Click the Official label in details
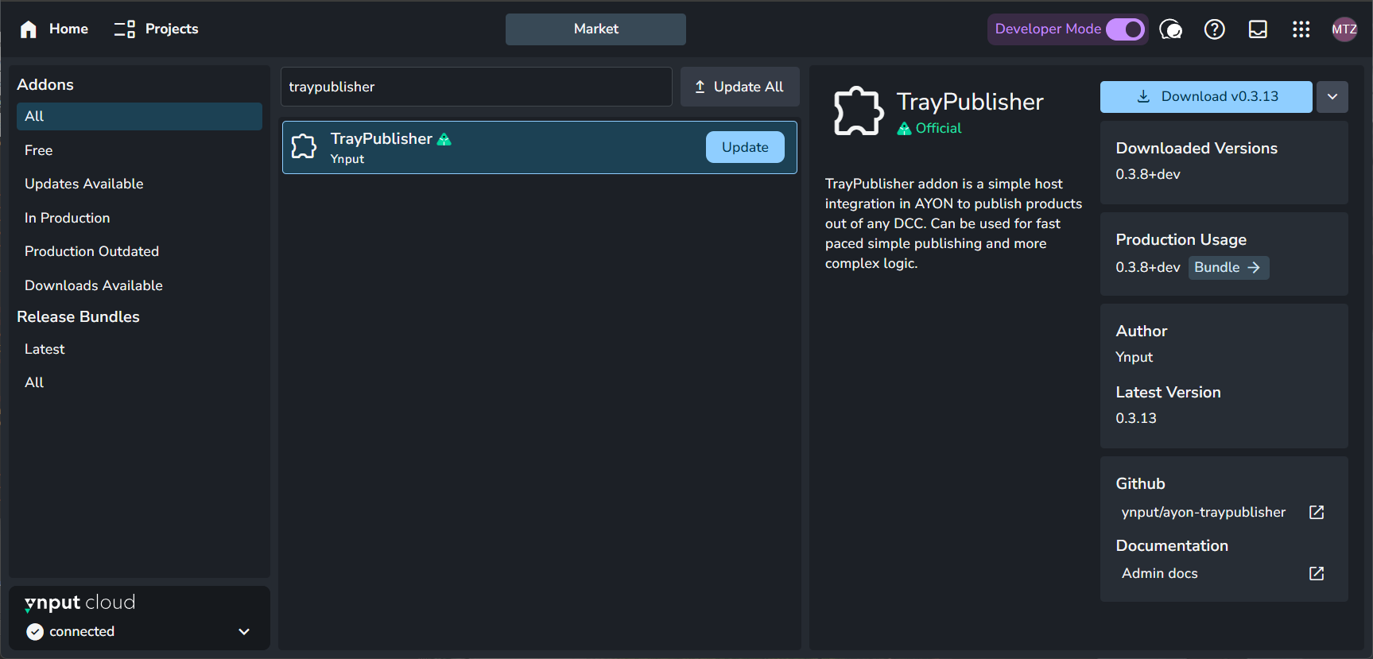 click(938, 128)
